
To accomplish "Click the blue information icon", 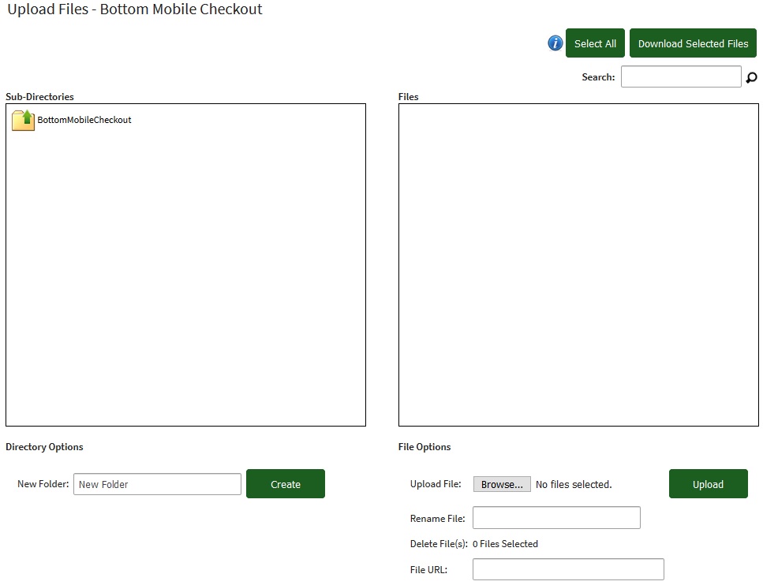I will coord(555,43).
